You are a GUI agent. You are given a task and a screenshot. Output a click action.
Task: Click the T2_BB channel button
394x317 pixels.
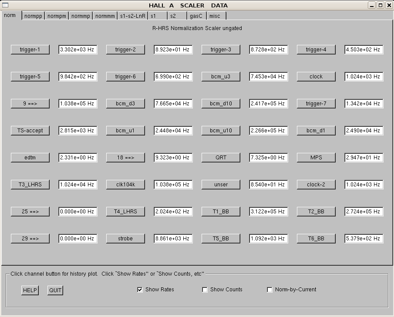pyautogui.click(x=316, y=212)
